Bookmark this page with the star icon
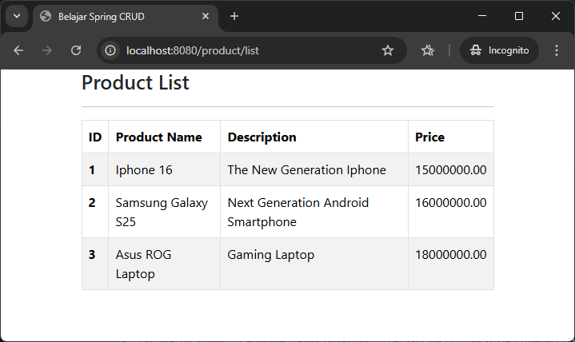 click(388, 50)
